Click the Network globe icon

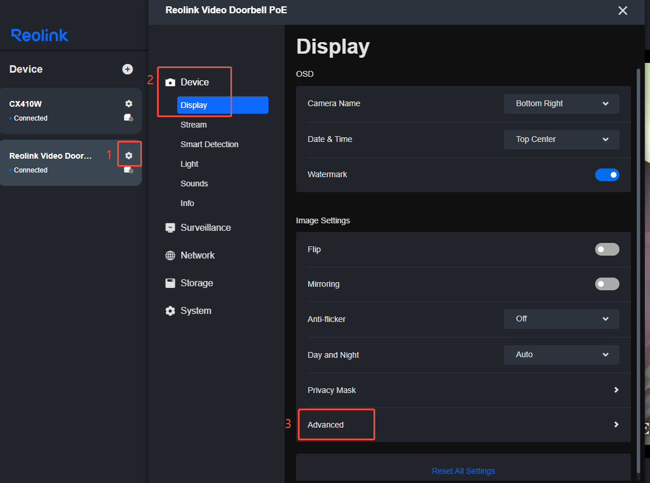170,256
